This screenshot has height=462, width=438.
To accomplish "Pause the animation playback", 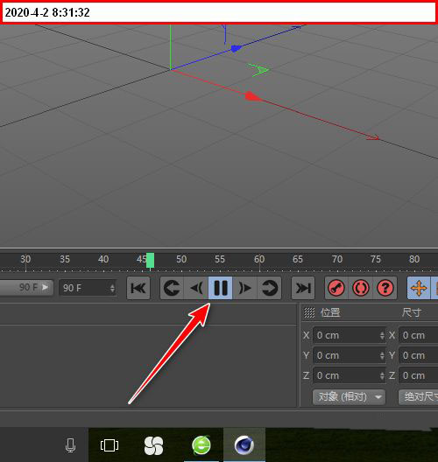I will tap(221, 288).
